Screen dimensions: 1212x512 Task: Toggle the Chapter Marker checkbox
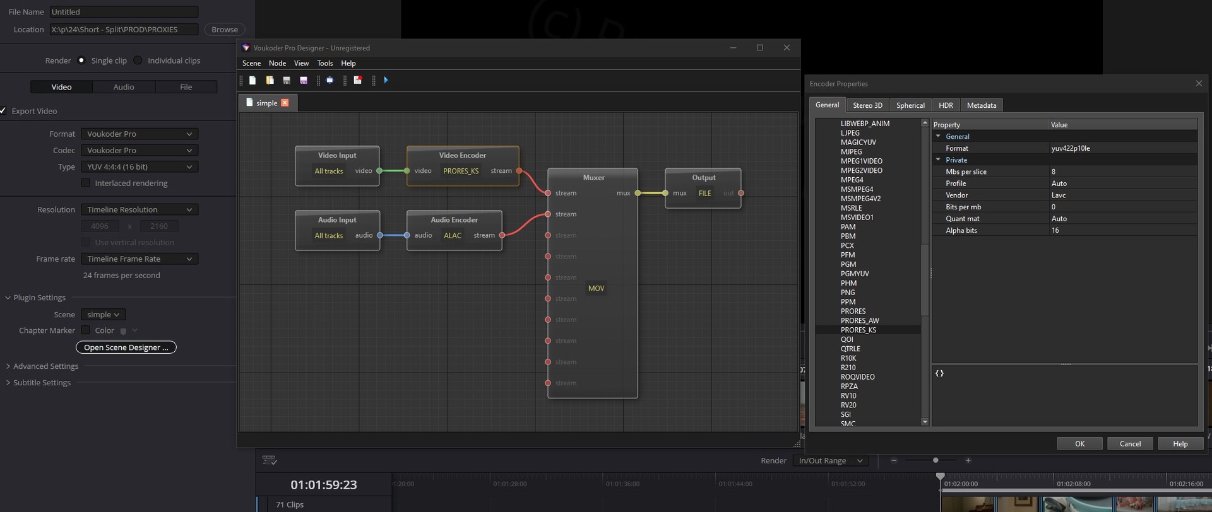85,330
